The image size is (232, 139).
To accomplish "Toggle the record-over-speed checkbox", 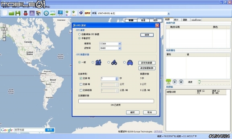I will pos(81,90).
